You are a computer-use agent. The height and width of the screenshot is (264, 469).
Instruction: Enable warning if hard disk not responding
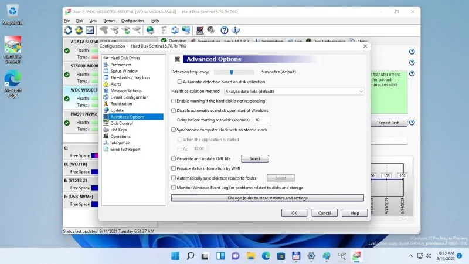174,101
